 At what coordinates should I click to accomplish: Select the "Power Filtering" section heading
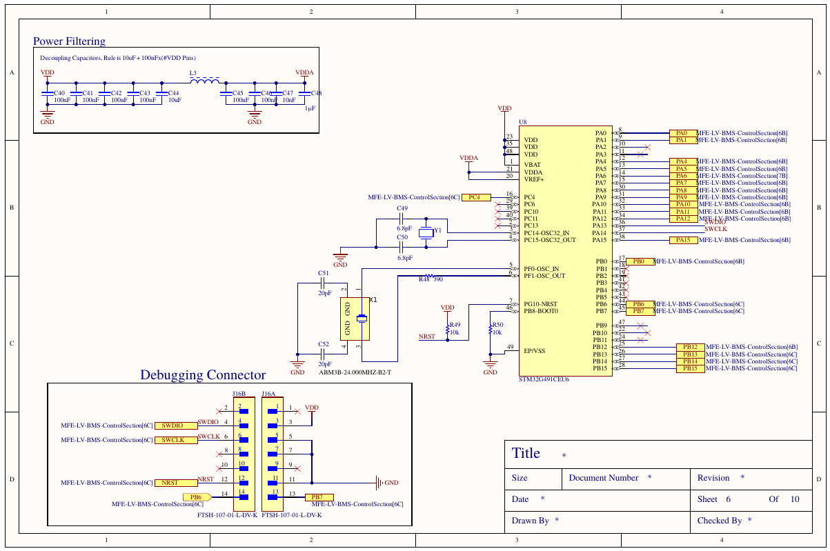69,41
